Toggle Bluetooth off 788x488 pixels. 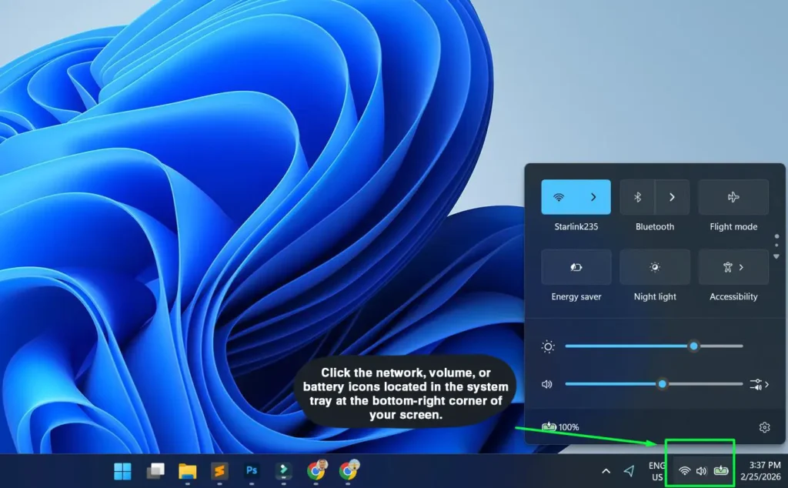(x=639, y=196)
